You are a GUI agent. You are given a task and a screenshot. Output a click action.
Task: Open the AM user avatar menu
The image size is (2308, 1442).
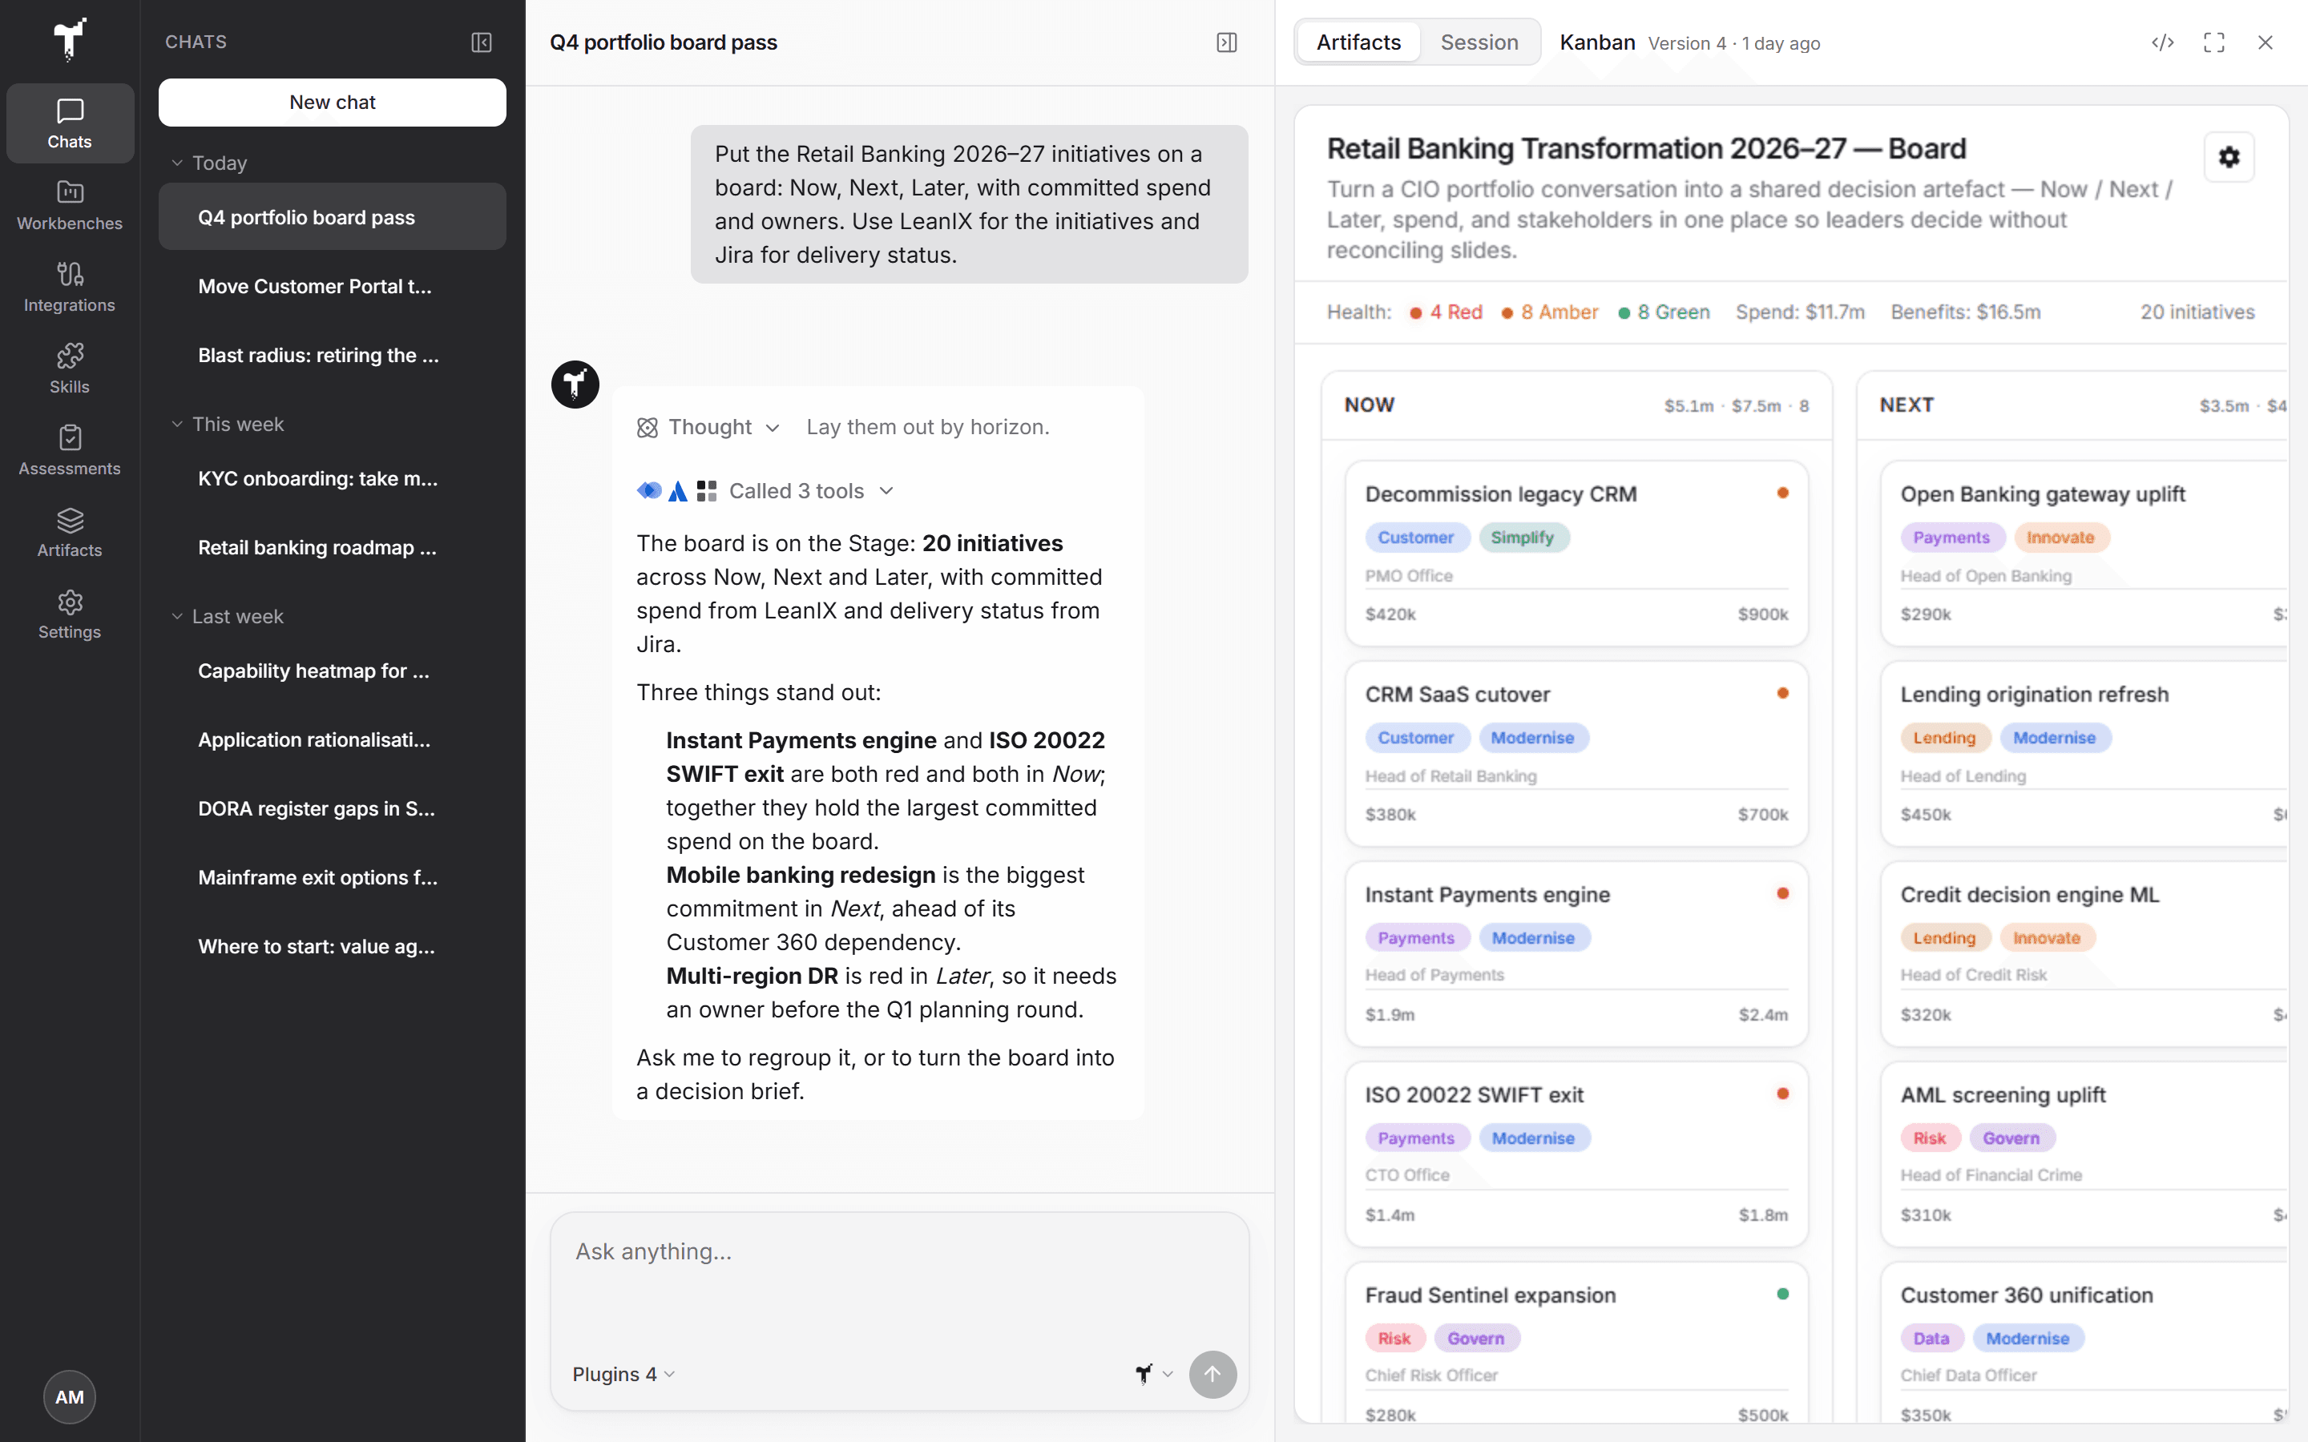coord(70,1397)
